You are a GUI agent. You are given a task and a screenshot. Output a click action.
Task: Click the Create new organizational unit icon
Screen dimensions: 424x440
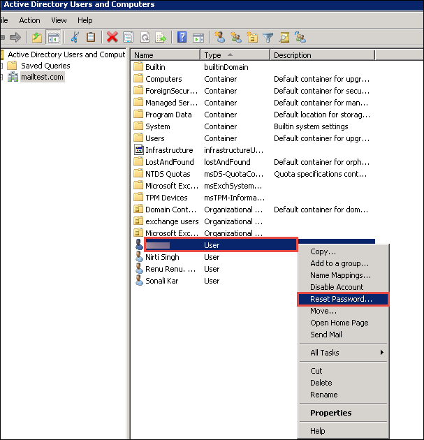(x=252, y=37)
